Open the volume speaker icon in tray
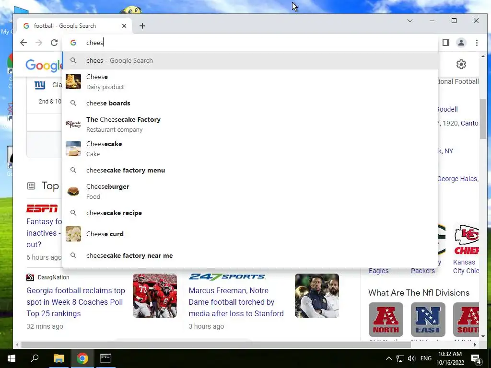491x368 pixels. 411,358
